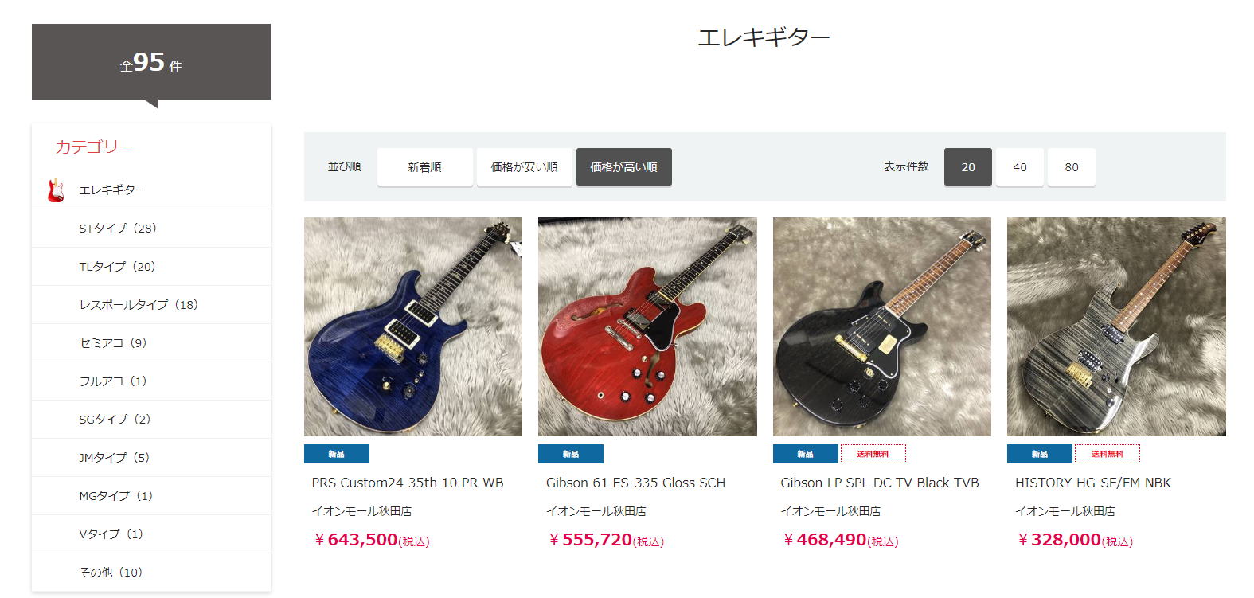Select the セミアコ (9) category
The image size is (1254, 598).
[x=151, y=343]
